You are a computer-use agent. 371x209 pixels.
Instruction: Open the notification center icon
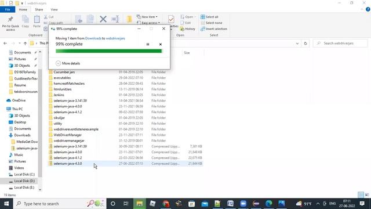362,204
